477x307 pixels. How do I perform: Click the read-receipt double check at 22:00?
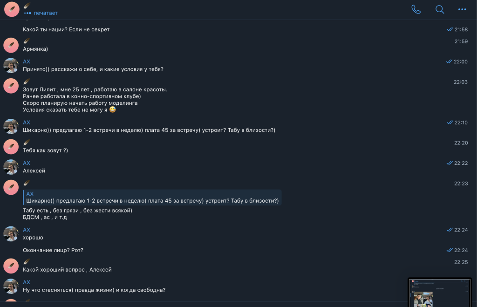449,61
